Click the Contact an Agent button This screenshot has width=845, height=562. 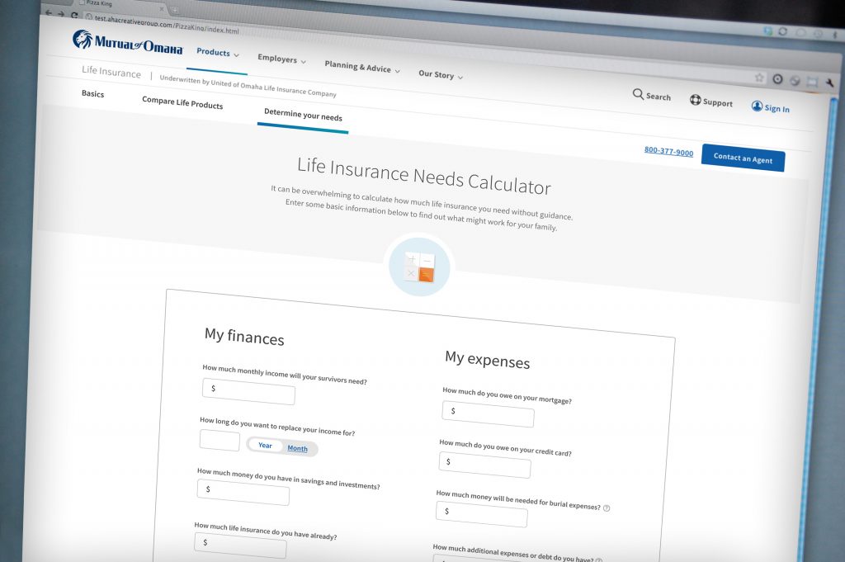pyautogui.click(x=743, y=158)
